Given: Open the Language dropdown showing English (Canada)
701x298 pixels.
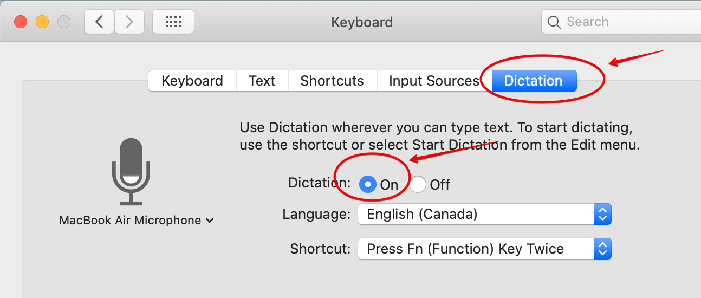Looking at the screenshot, I should [484, 215].
